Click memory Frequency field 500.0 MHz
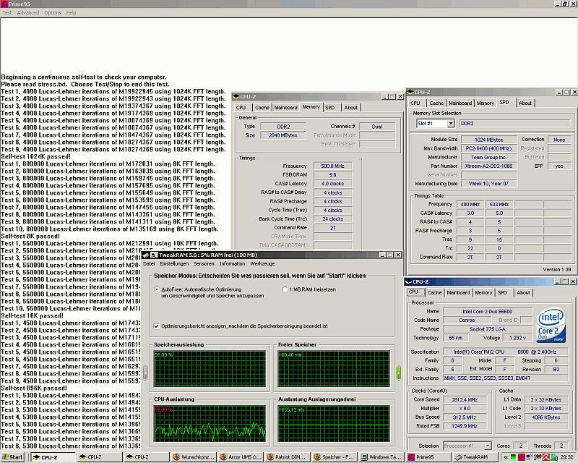578x463 pixels. click(x=332, y=166)
